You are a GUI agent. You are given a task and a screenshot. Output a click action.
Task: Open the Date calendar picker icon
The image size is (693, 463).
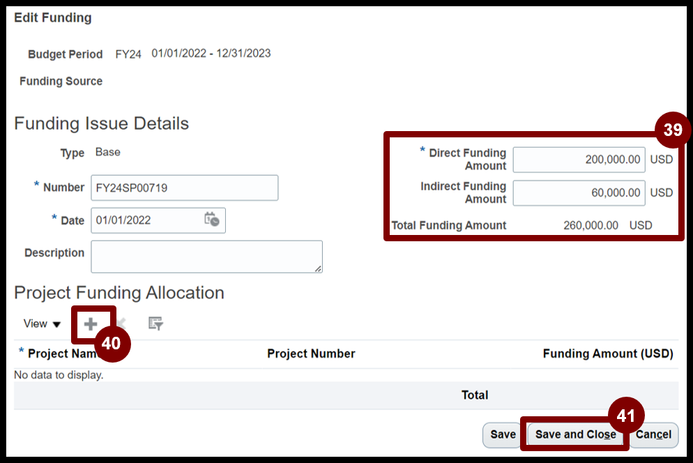pyautogui.click(x=212, y=220)
